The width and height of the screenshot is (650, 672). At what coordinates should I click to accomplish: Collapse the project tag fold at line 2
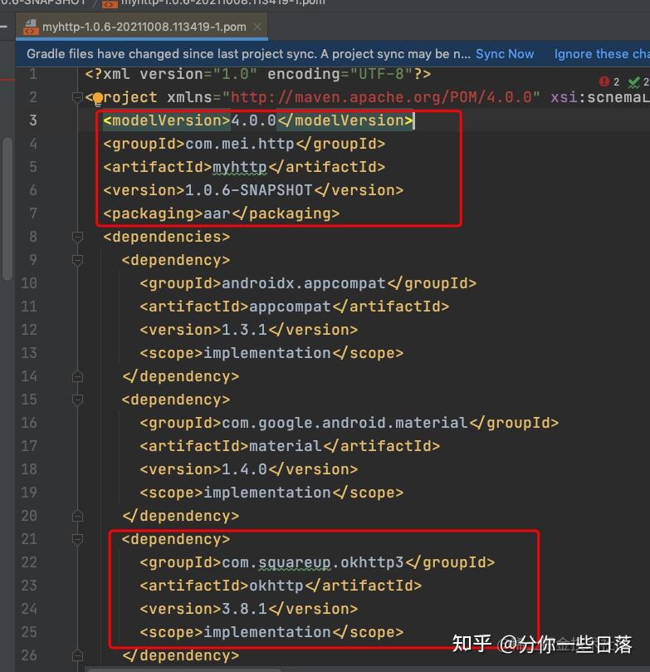77,97
